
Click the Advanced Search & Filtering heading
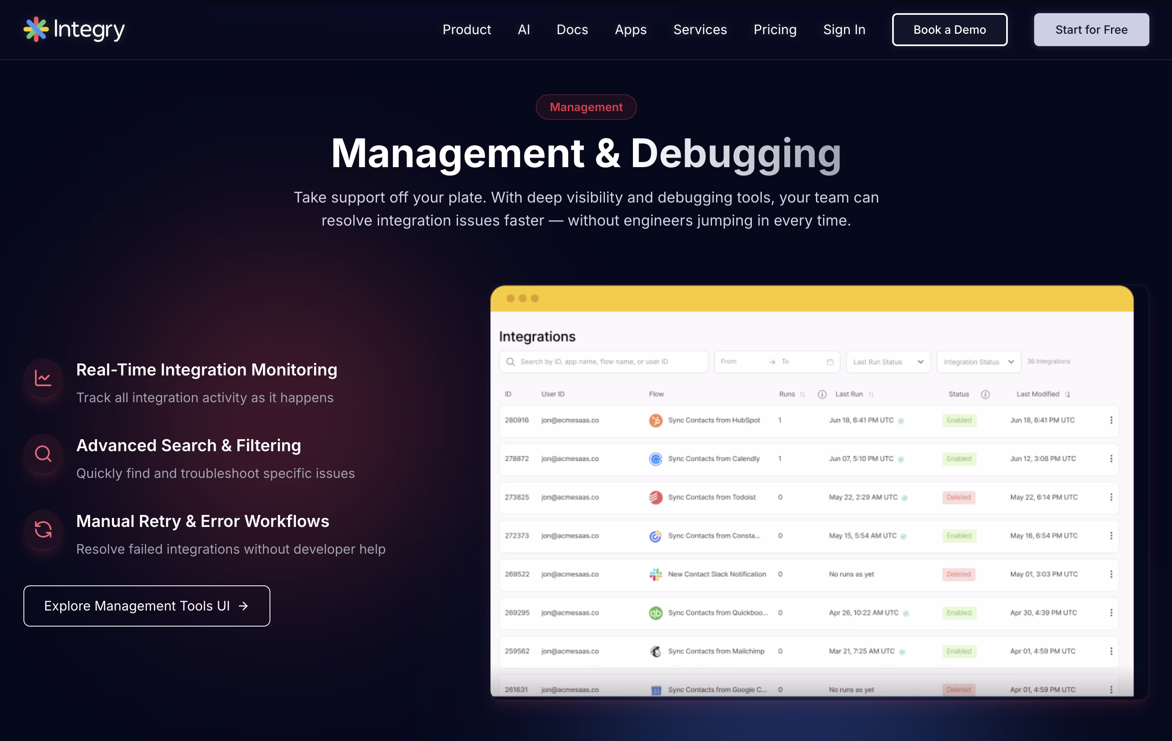coord(188,445)
